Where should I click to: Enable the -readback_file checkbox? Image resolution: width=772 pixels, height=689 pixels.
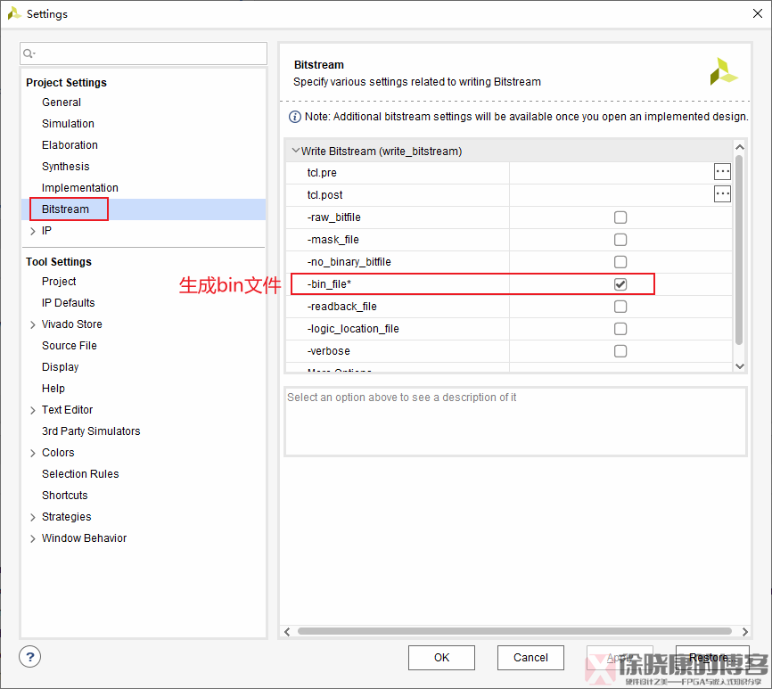point(620,307)
